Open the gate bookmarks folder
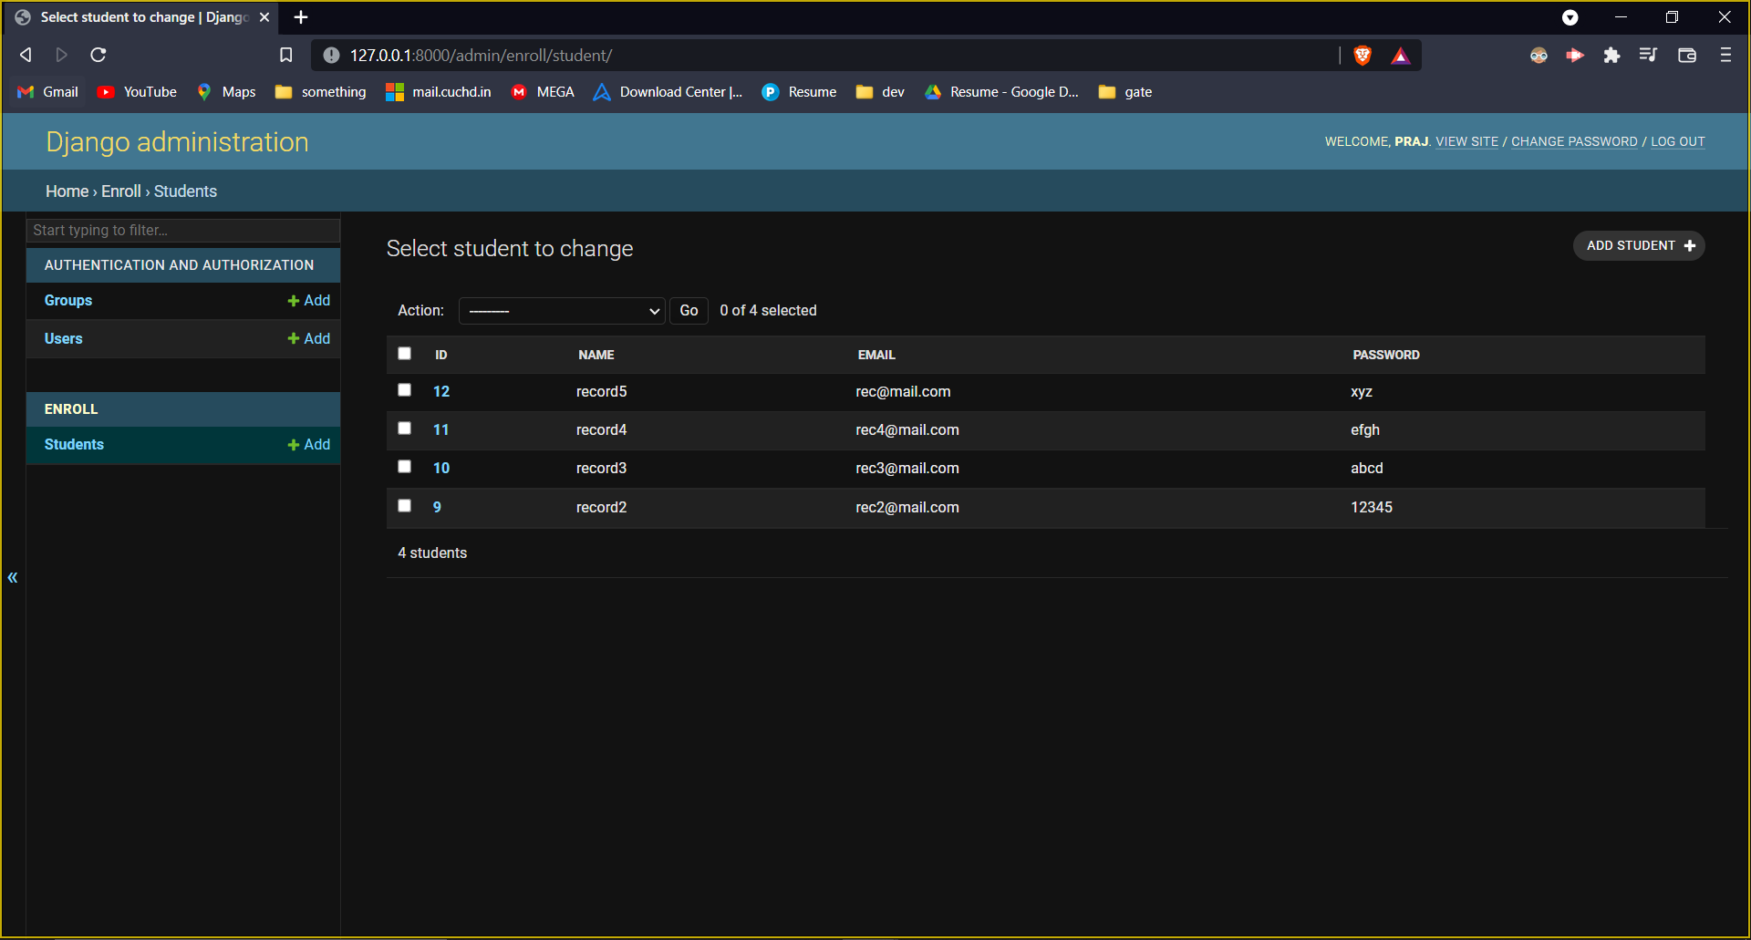 coord(1125,92)
